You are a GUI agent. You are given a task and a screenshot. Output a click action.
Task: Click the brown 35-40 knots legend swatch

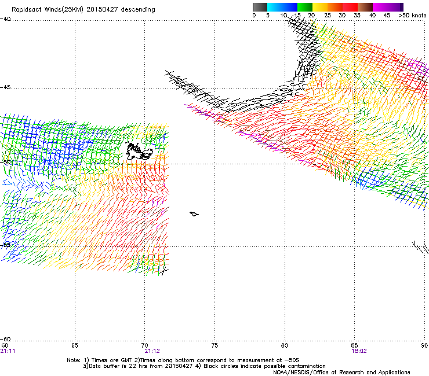click(365, 7)
